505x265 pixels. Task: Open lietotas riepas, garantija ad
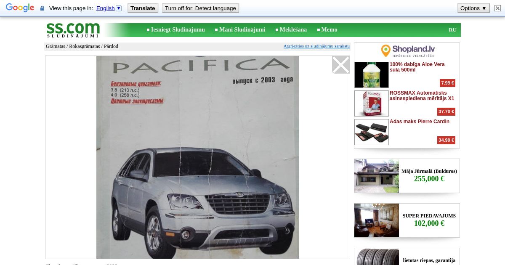(x=429, y=260)
